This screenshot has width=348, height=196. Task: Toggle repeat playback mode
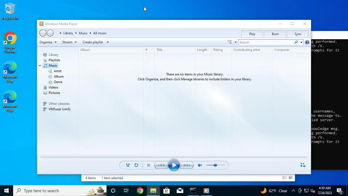point(136,165)
